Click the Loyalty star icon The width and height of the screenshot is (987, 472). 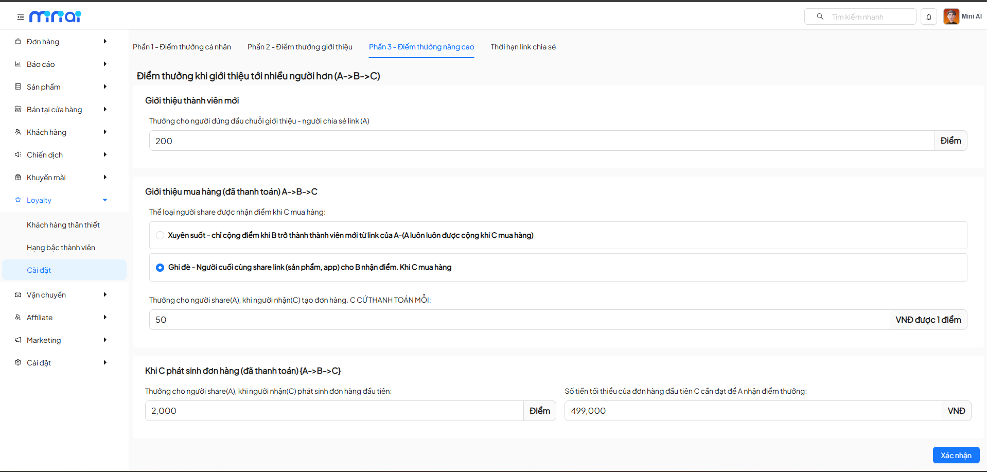tap(18, 200)
